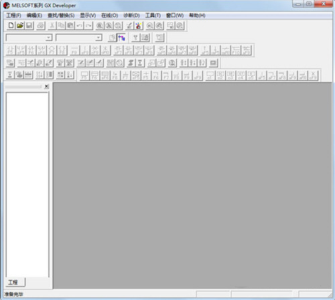Create a new project with the blank page icon

pos(11,26)
